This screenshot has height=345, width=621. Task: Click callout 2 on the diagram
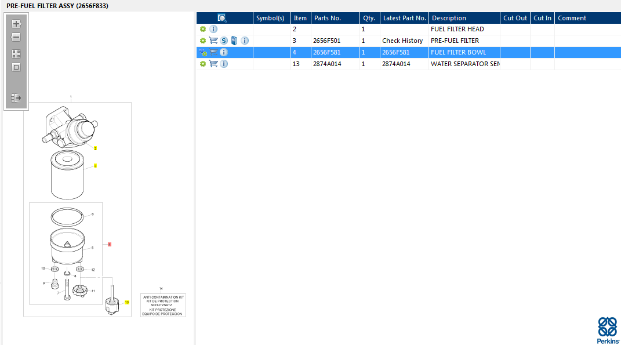[96, 148]
